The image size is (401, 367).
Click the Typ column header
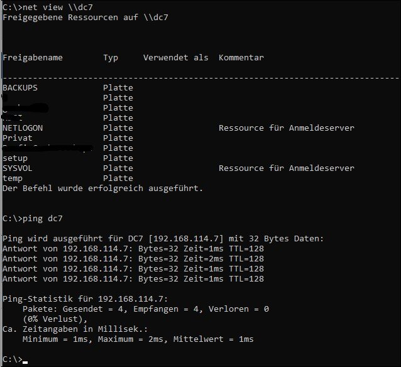point(111,58)
